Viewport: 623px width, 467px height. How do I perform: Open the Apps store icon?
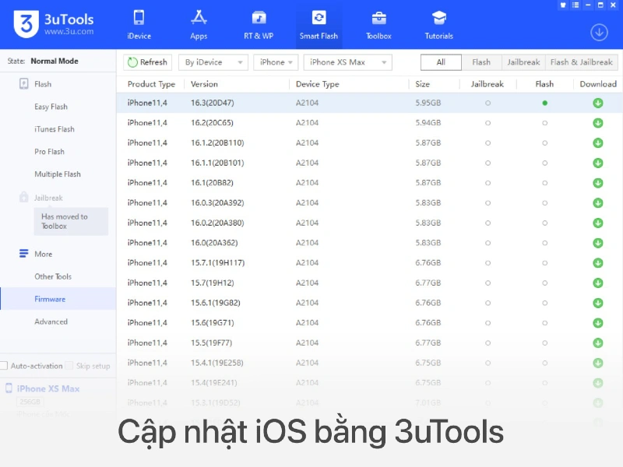click(x=199, y=19)
